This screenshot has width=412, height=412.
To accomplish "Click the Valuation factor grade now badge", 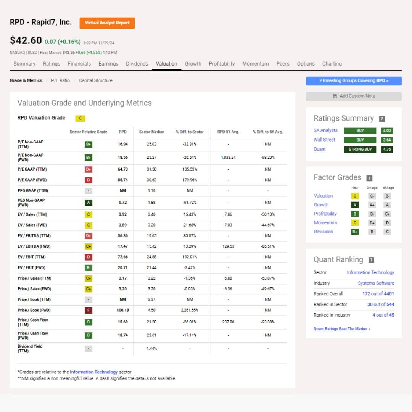I will tap(355, 196).
